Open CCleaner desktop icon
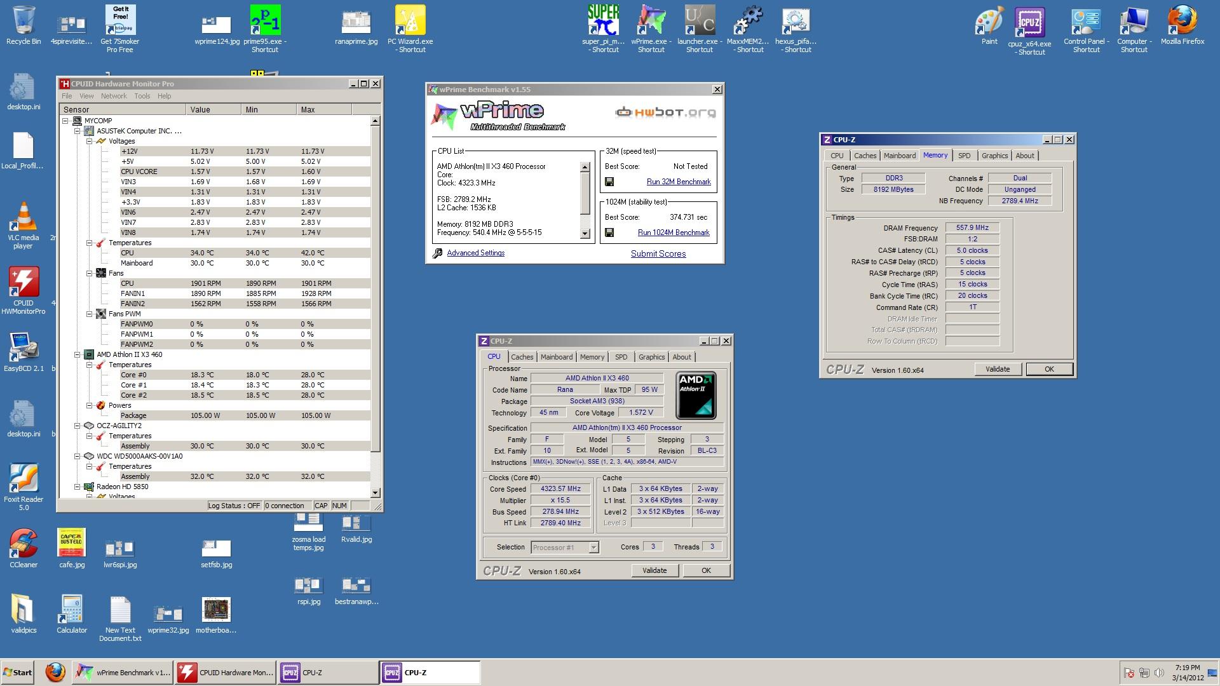The height and width of the screenshot is (686, 1220). coord(24,548)
